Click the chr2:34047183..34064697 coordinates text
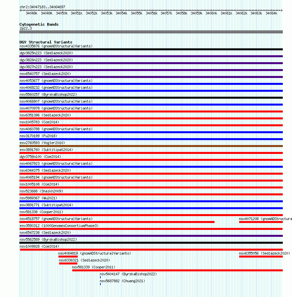This screenshot has width=292, height=297. tap(43, 7)
